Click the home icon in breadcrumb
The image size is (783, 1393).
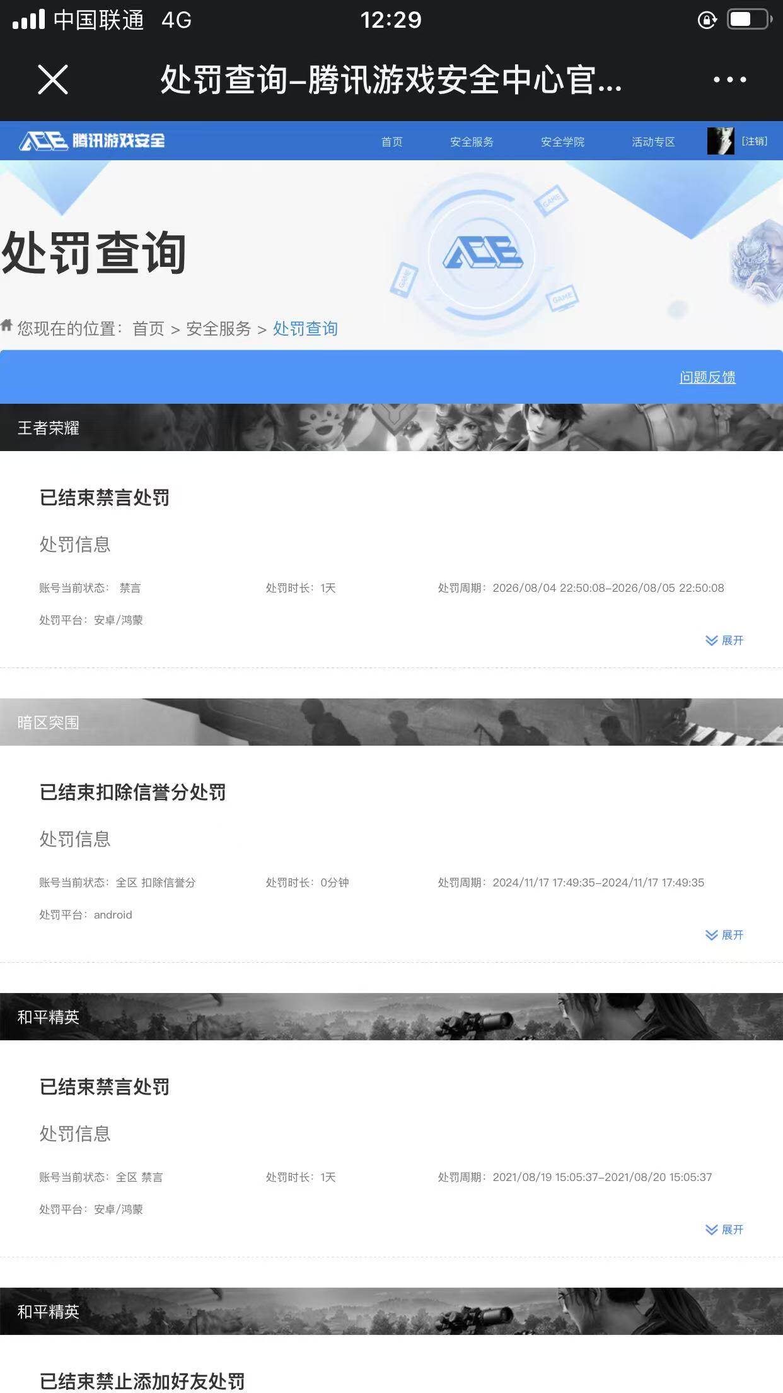pyautogui.click(x=6, y=326)
